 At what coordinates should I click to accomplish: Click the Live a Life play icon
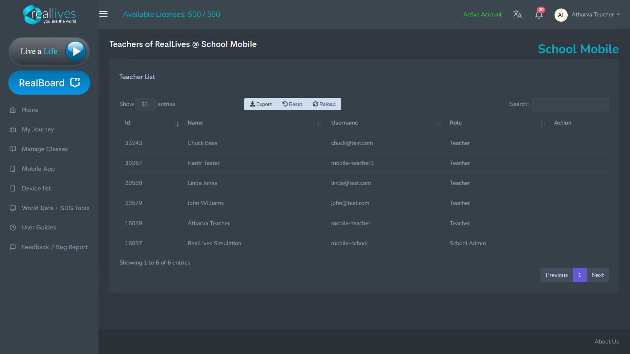pyautogui.click(x=75, y=51)
